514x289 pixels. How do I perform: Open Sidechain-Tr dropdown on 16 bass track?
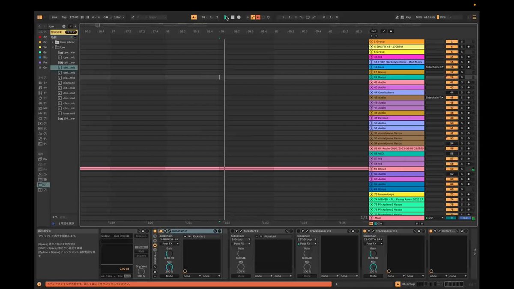pos(435,67)
